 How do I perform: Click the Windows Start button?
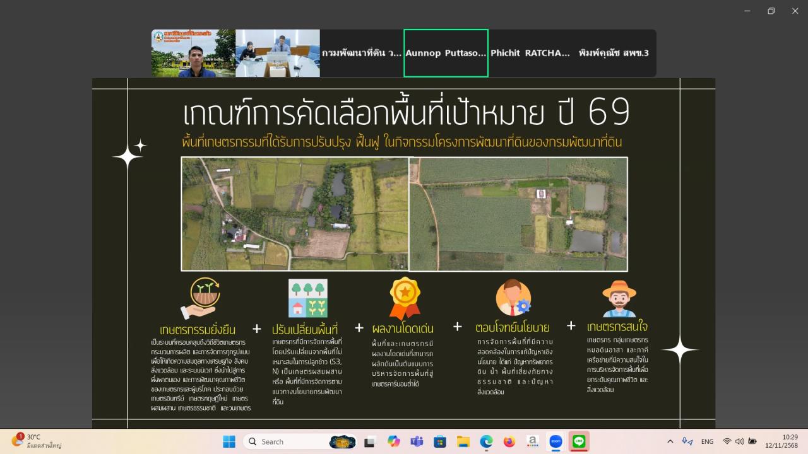pos(229,441)
